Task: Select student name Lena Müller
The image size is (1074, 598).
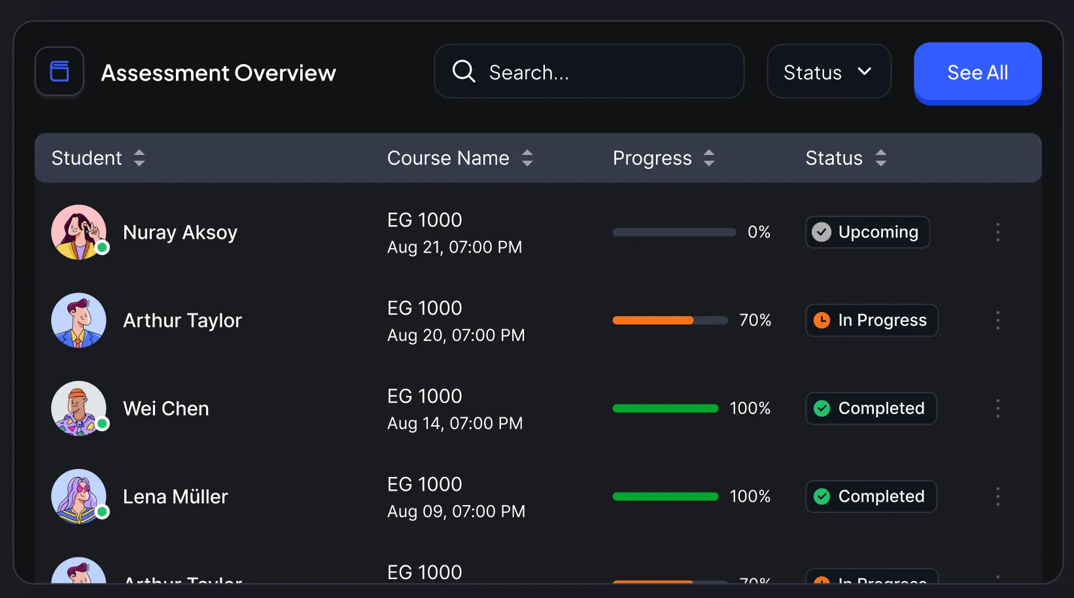Action: point(176,497)
